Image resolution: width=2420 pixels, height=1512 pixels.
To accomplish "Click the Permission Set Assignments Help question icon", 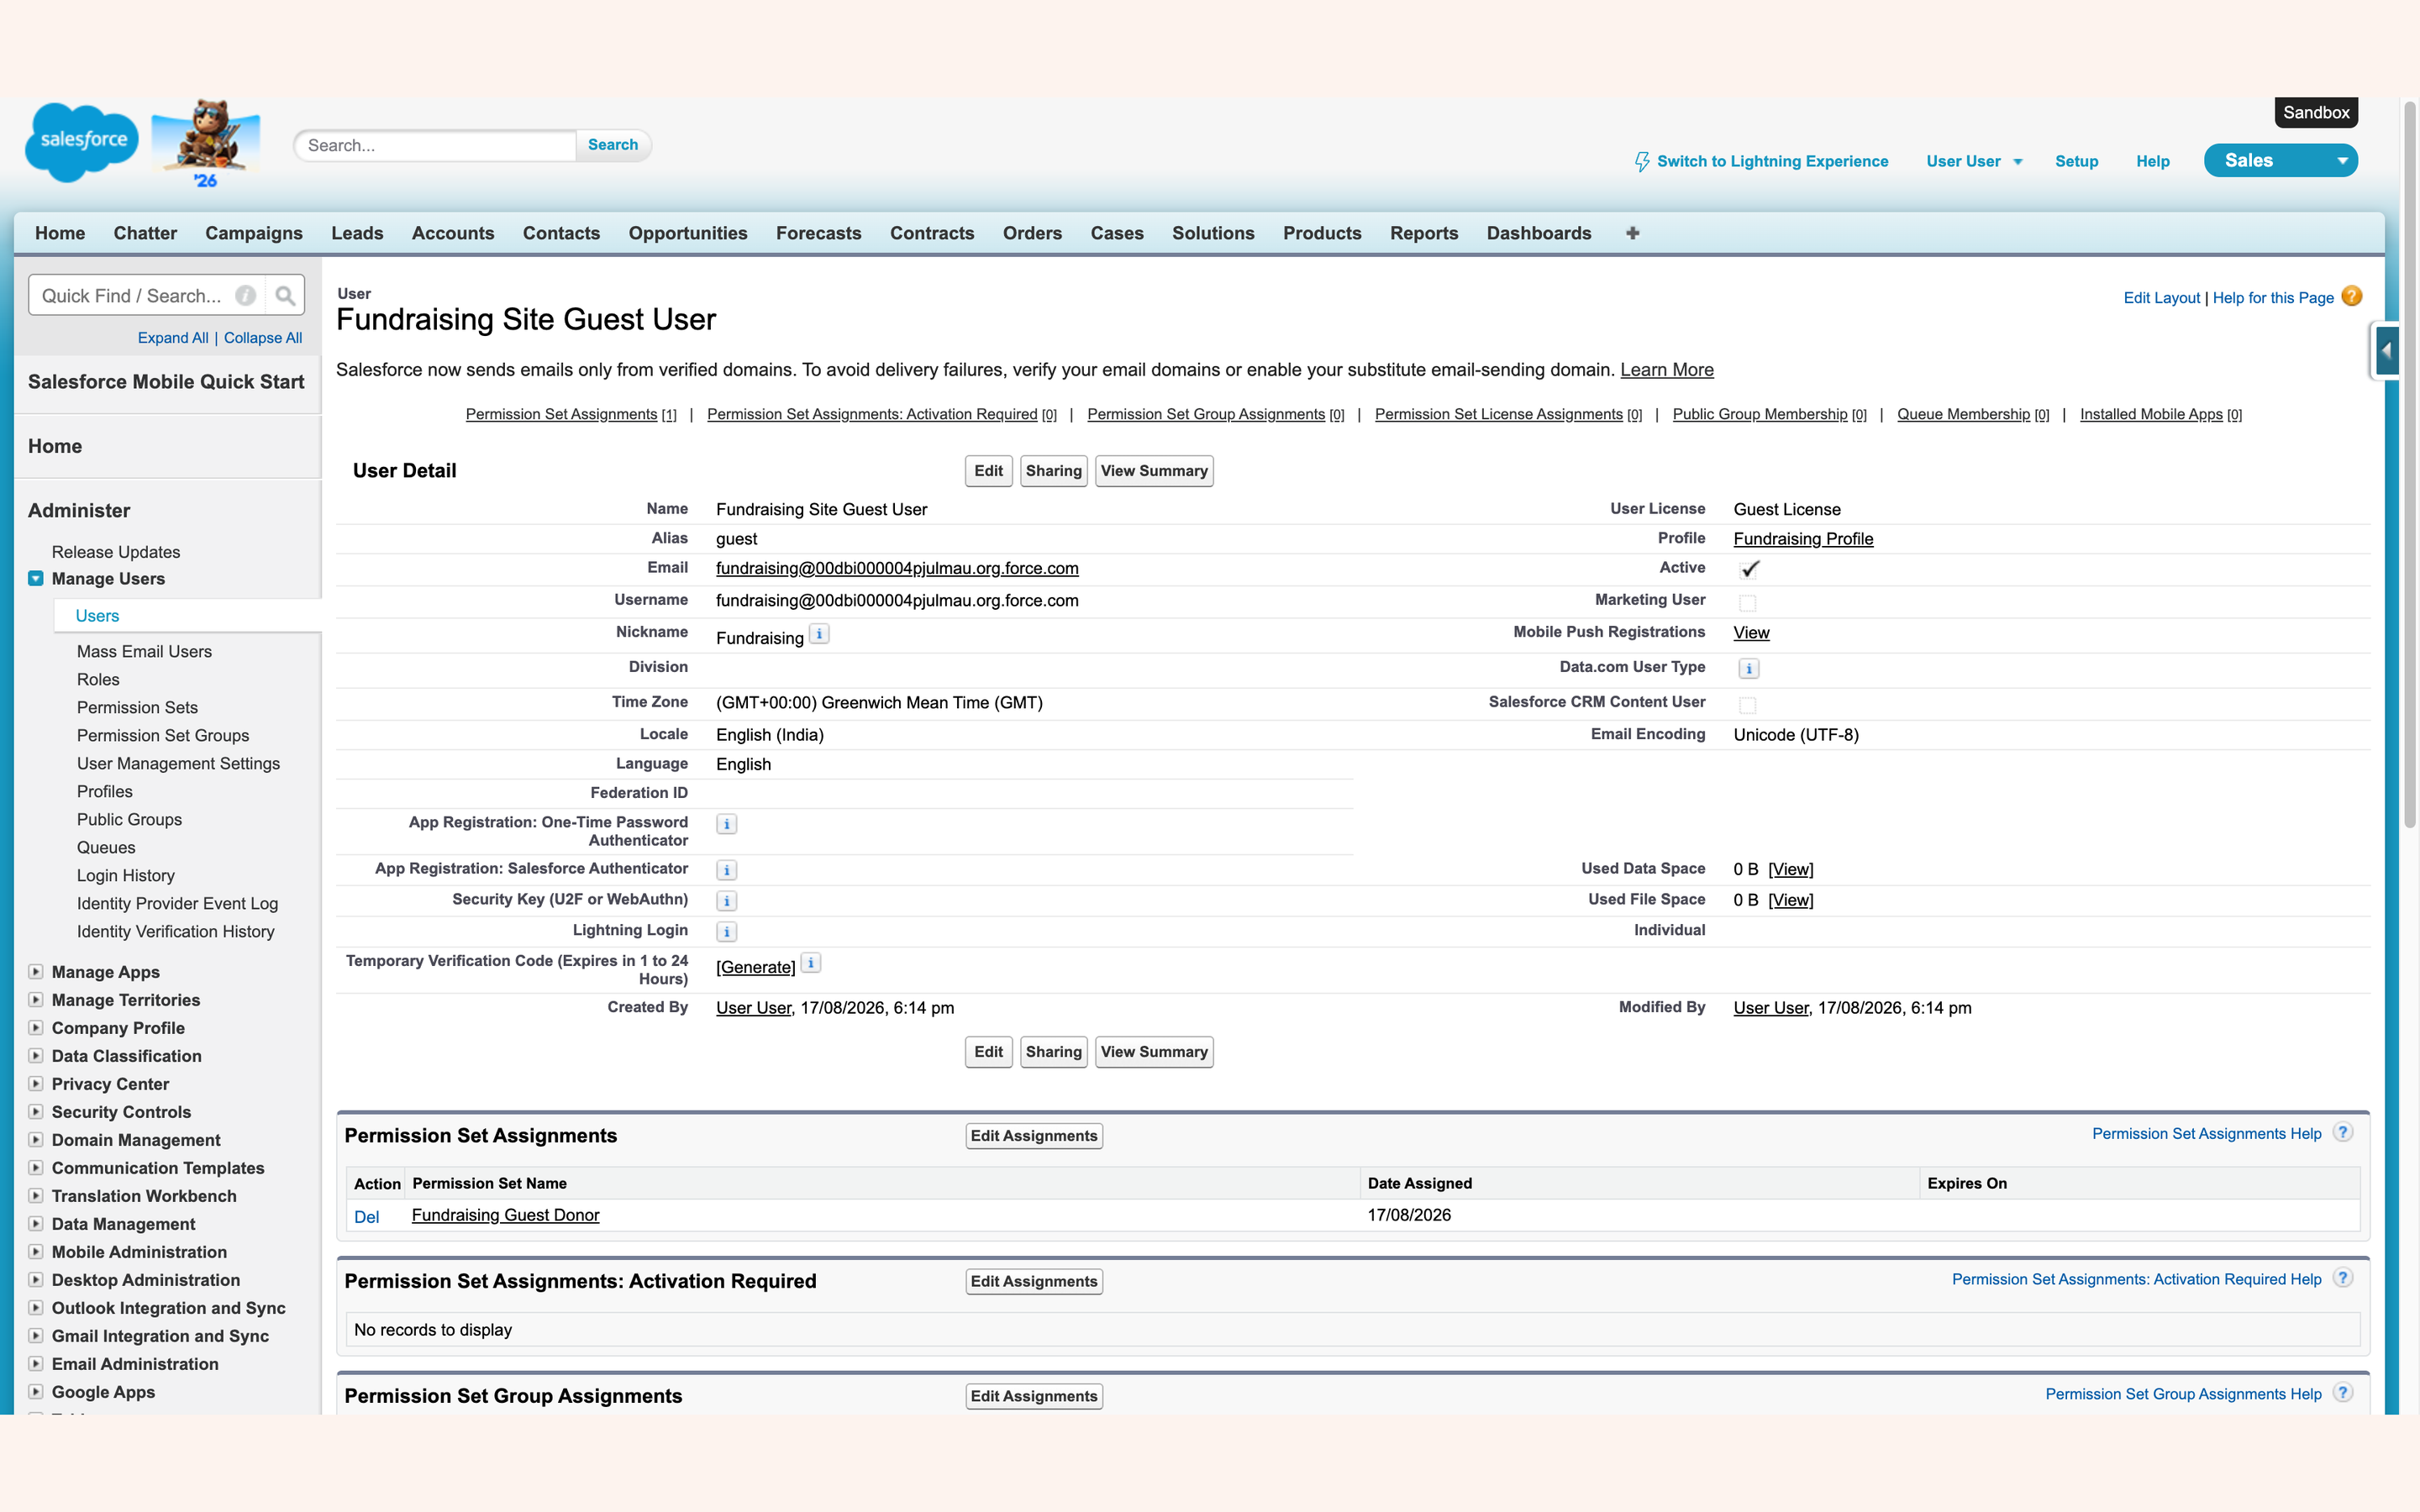I will click(2343, 1133).
